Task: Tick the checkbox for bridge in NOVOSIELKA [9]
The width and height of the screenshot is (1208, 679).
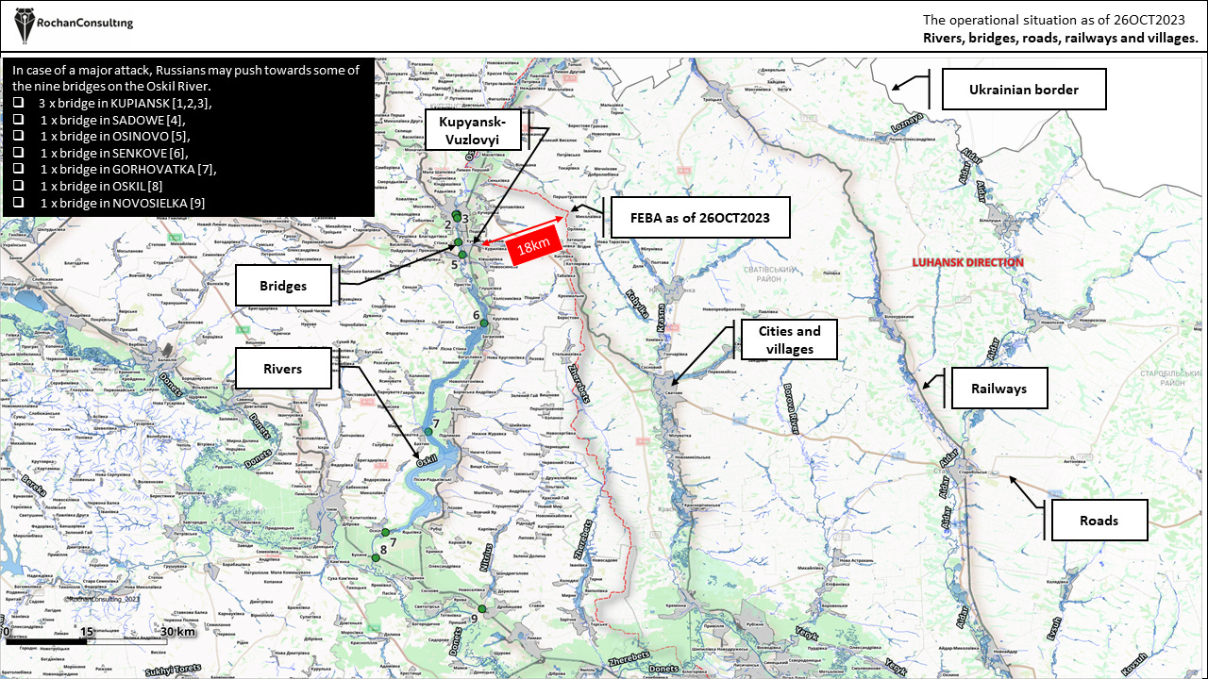Action: pyautogui.click(x=19, y=204)
